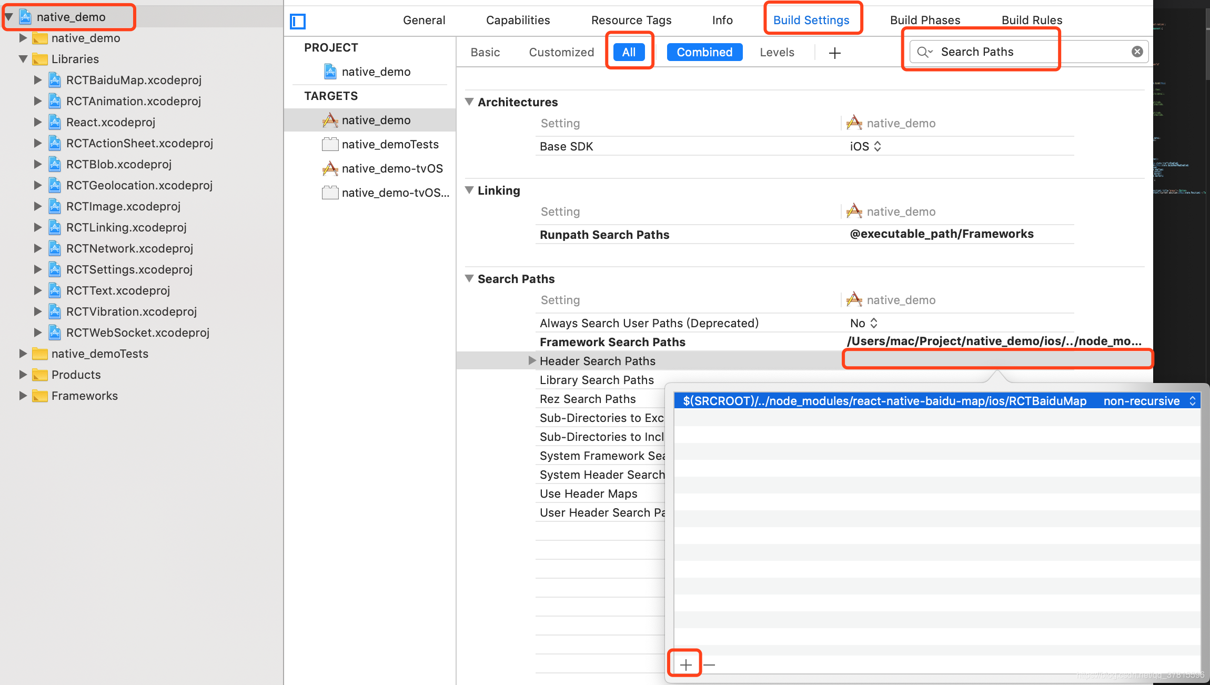The height and width of the screenshot is (685, 1210).
Task: Click the React.xcodeproj file icon
Action: 55,122
